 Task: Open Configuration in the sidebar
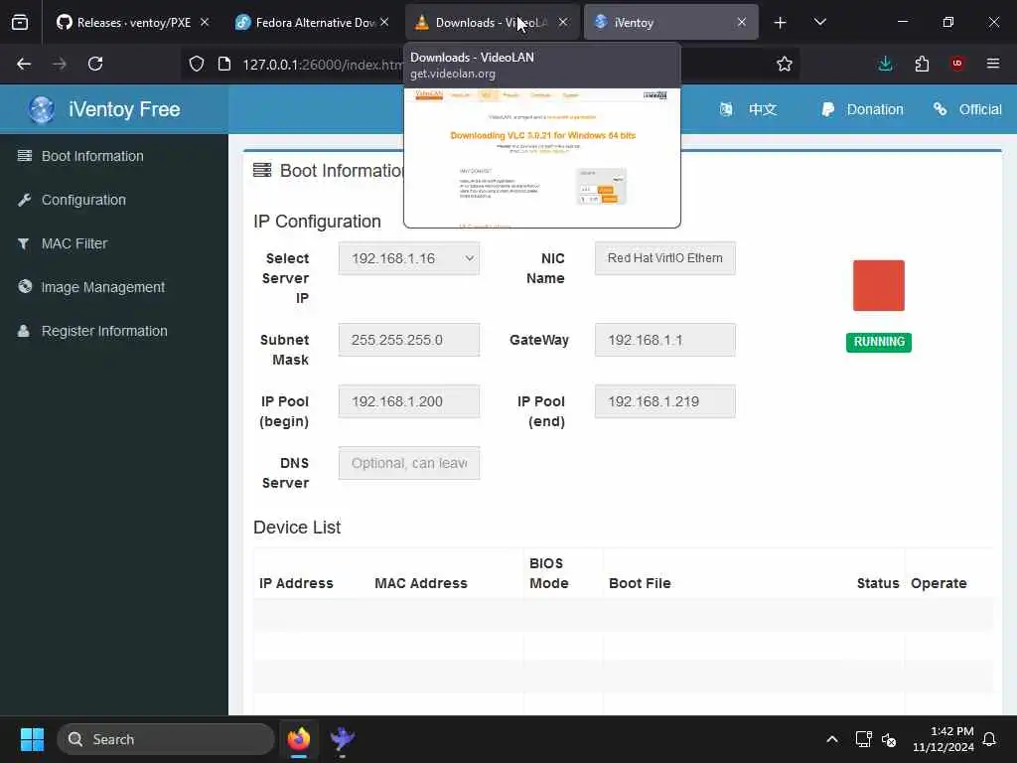pos(113,200)
